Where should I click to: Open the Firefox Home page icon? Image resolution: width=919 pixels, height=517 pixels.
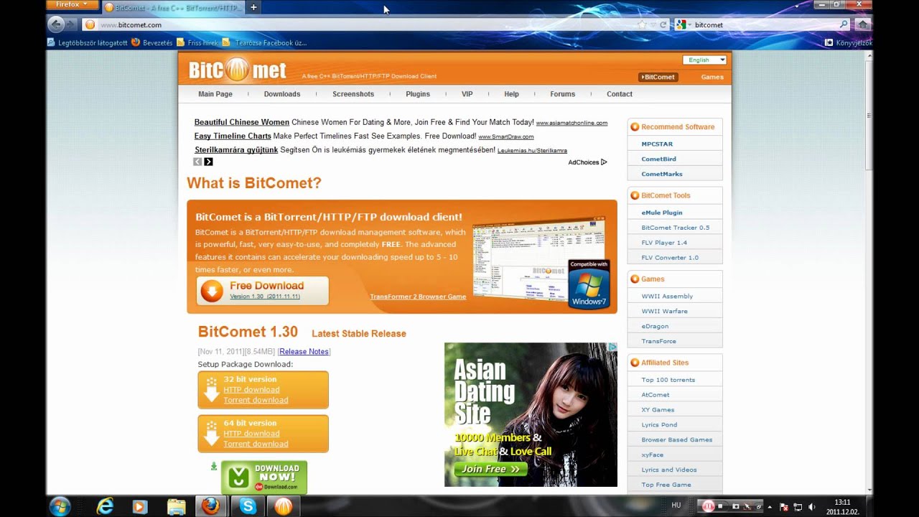pos(862,24)
